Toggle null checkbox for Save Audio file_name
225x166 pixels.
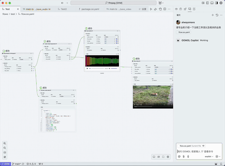pyautogui.click(x=117, y=39)
